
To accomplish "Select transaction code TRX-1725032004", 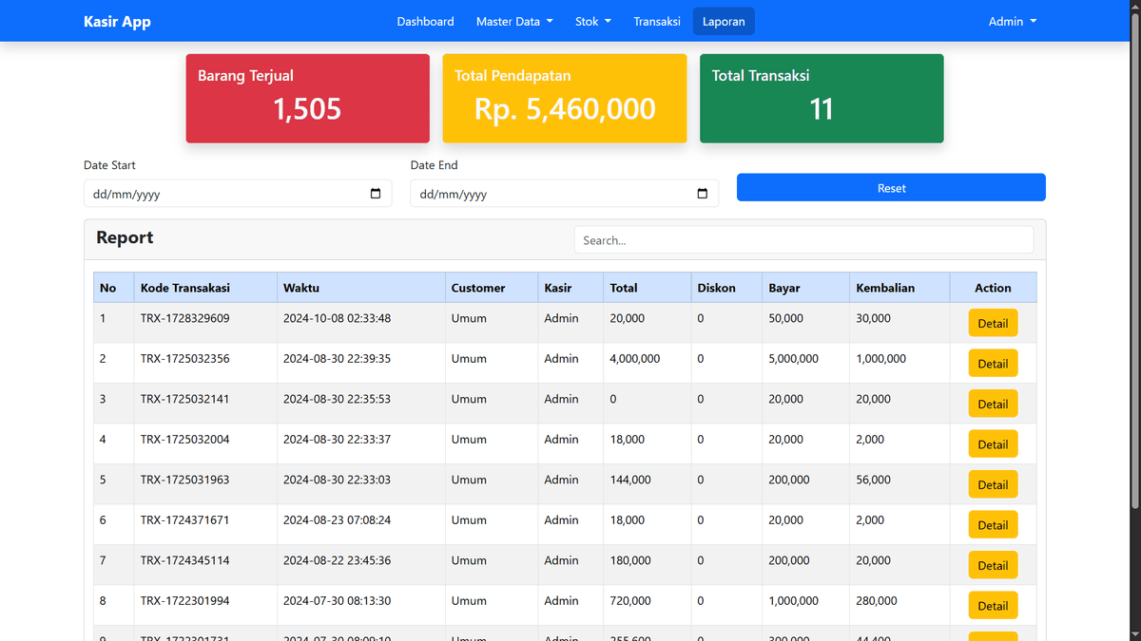I will point(184,440).
